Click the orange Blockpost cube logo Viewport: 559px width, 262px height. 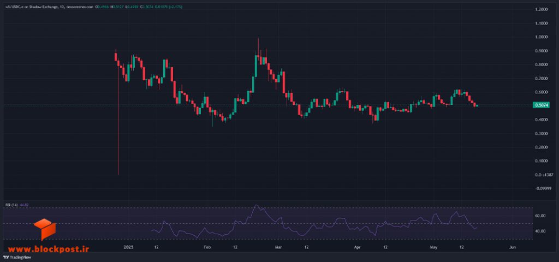point(45,229)
